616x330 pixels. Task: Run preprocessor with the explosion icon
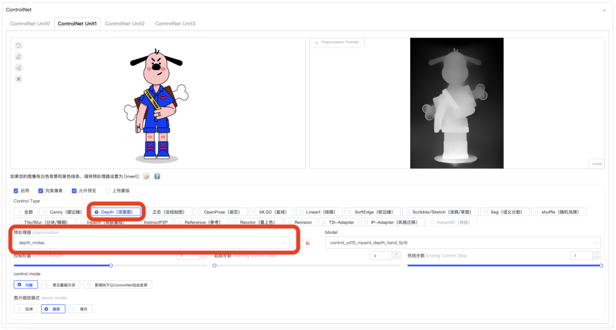[x=307, y=243]
